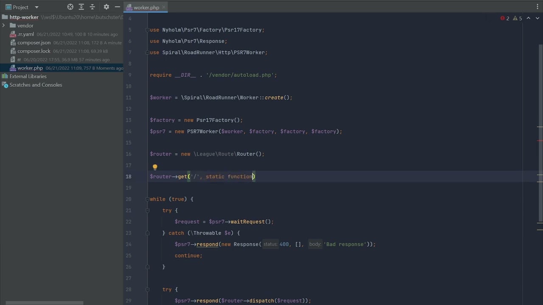Click the 'while' keyword on line 20

157,199
